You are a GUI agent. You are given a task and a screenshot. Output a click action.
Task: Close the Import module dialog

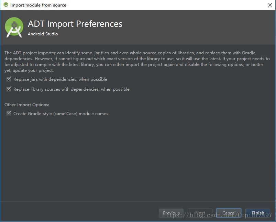(270, 5)
